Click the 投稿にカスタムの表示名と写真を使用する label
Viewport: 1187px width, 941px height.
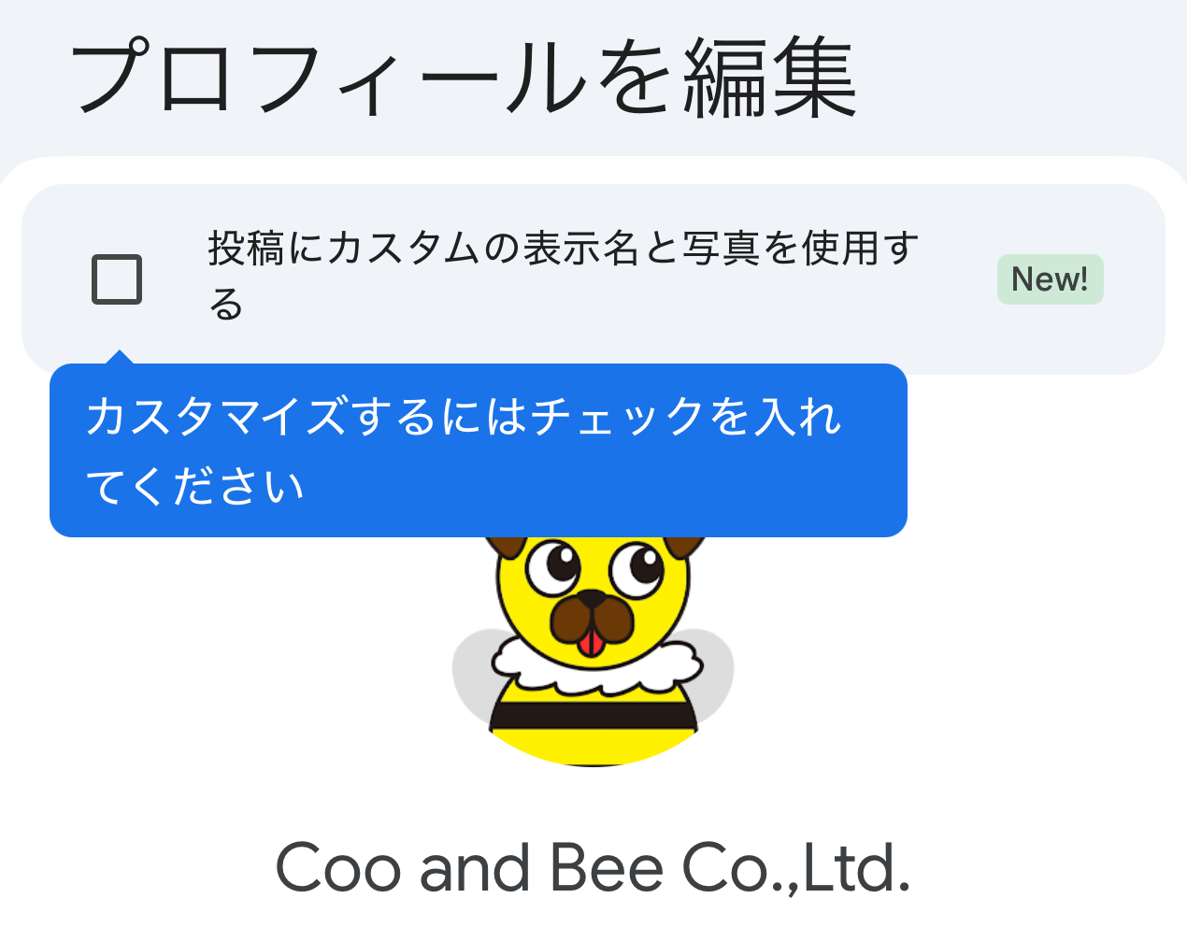pyautogui.click(x=564, y=276)
